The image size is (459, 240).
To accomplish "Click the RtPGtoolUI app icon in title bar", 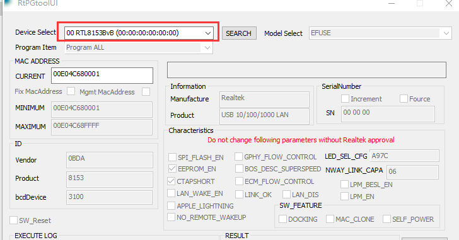I will (x=9, y=3).
